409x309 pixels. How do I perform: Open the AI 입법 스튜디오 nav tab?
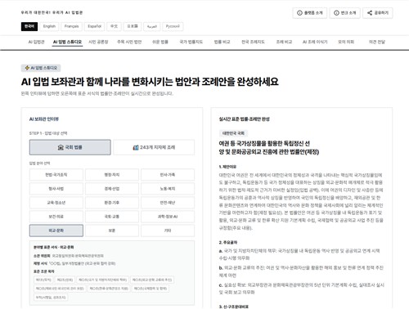pos(67,42)
